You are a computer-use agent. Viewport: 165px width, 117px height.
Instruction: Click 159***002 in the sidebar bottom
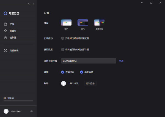(x=16, y=112)
